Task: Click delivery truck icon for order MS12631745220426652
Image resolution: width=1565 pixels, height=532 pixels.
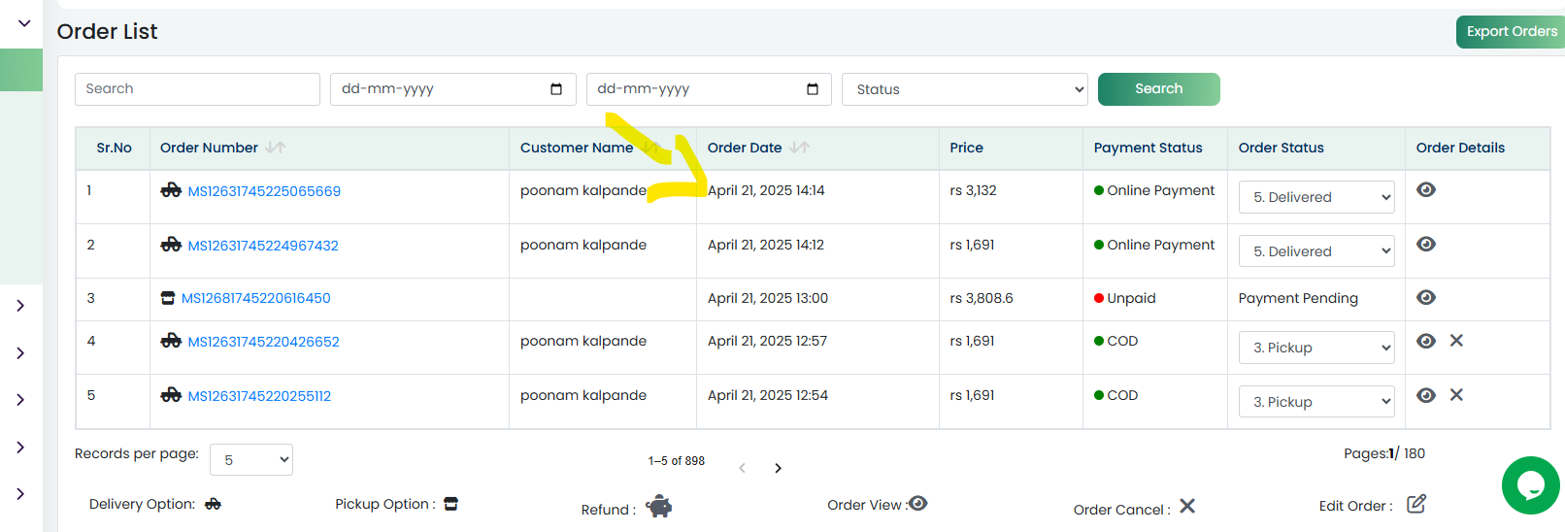Action: click(x=171, y=341)
